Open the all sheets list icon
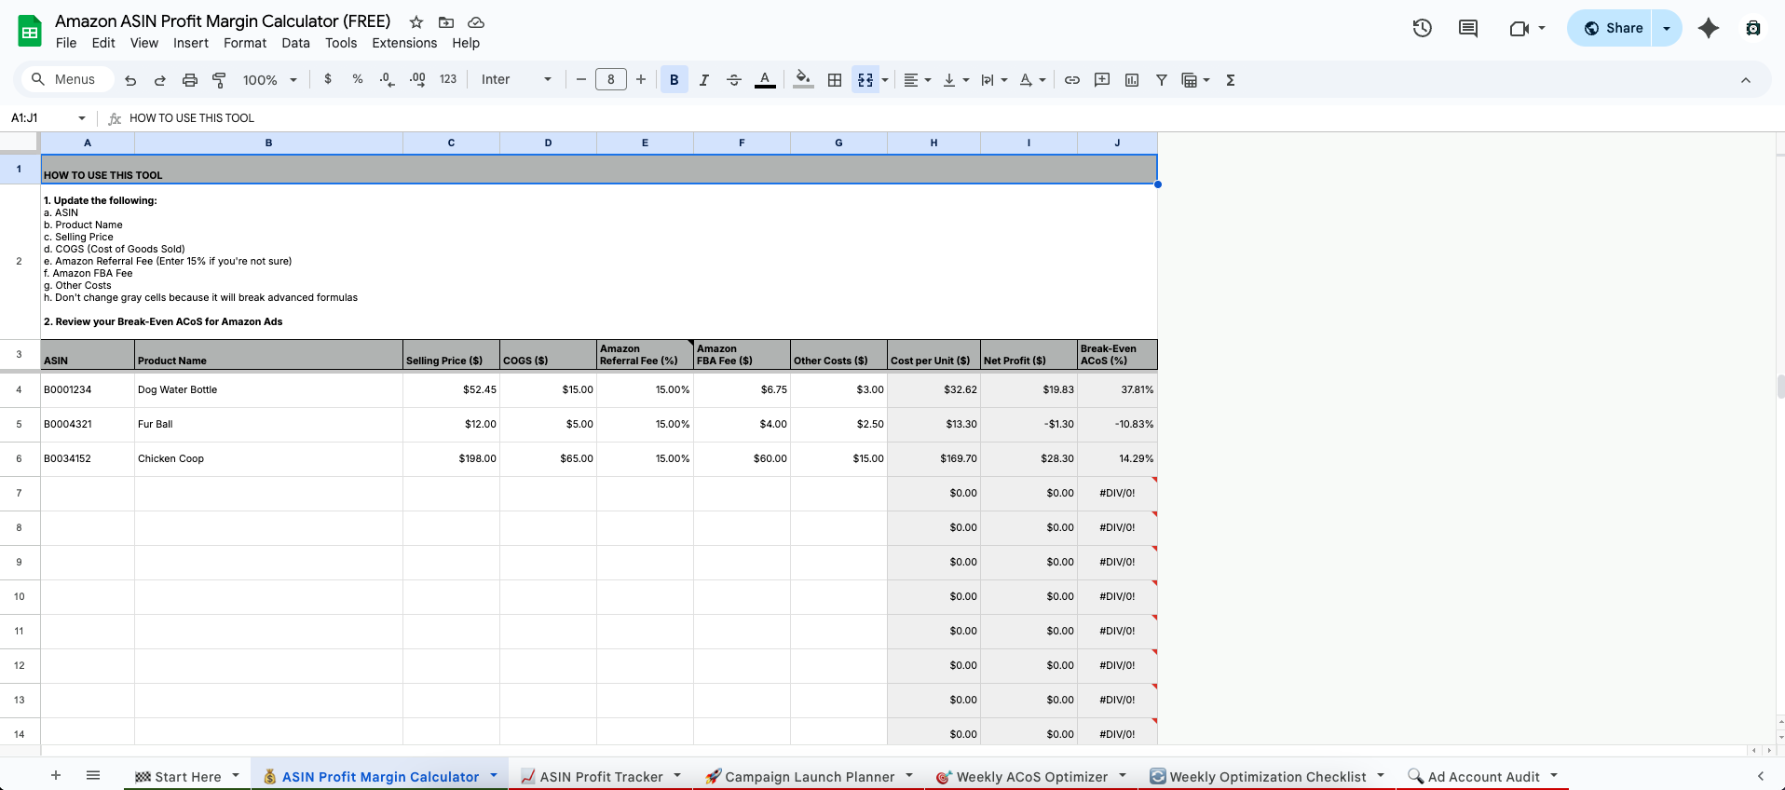This screenshot has width=1785, height=790. tap(93, 775)
